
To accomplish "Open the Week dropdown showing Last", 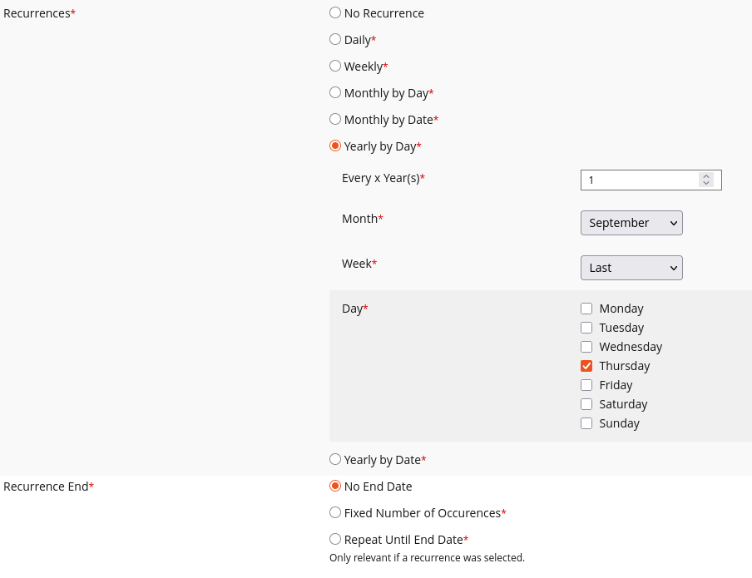I will (631, 268).
